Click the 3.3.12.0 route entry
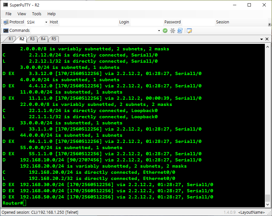 [x=102, y=73]
